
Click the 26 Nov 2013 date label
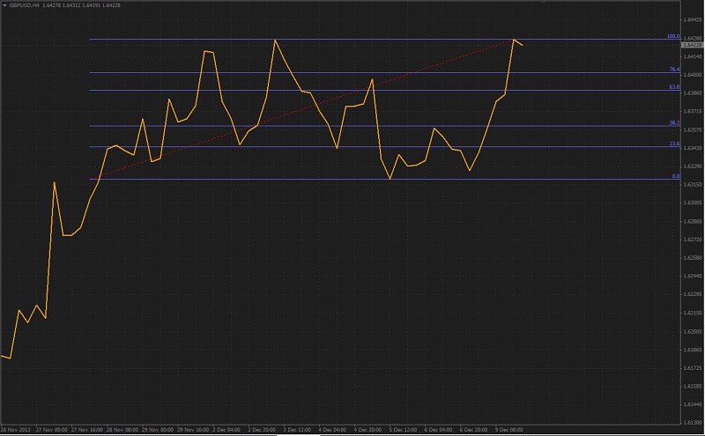point(17,431)
